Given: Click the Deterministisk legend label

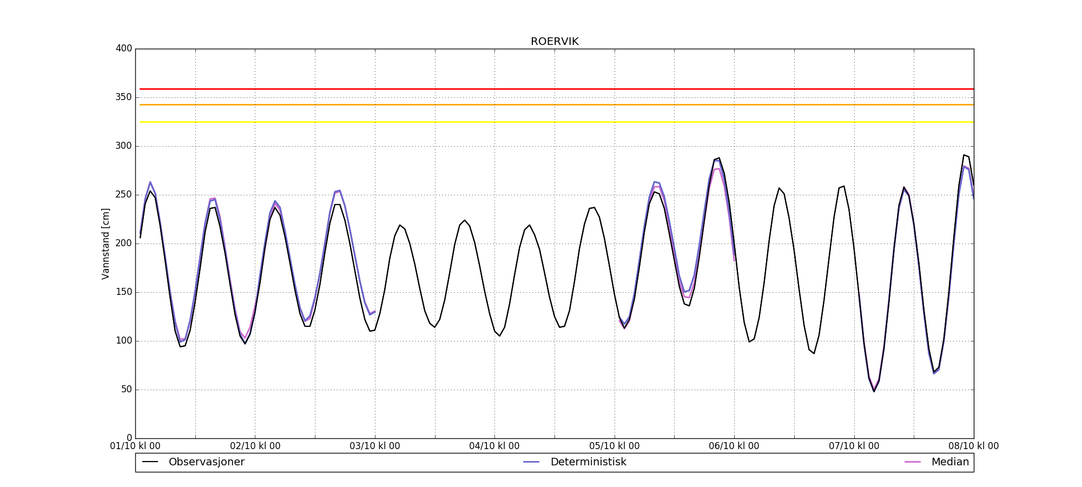Looking at the screenshot, I should click(x=588, y=462).
